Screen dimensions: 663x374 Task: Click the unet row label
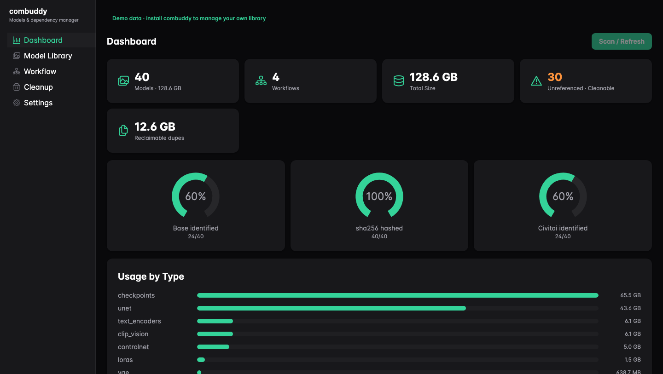(x=125, y=308)
